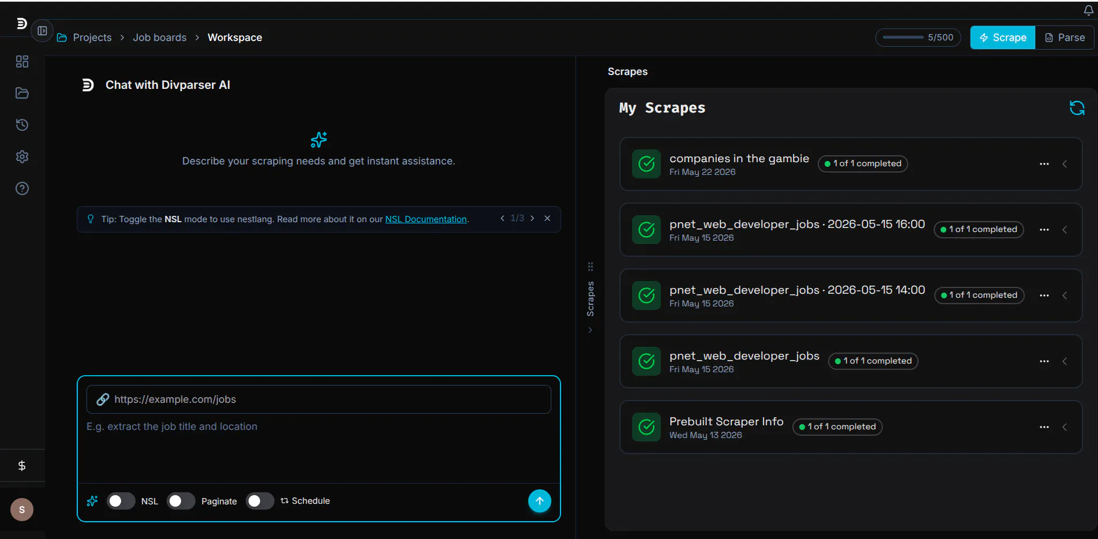Click the completed badge for pnet 14:00 scrape
This screenshot has width=1098, height=539.
pos(979,295)
